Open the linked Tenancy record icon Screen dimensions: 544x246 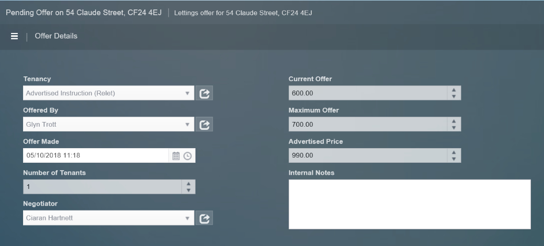point(205,94)
